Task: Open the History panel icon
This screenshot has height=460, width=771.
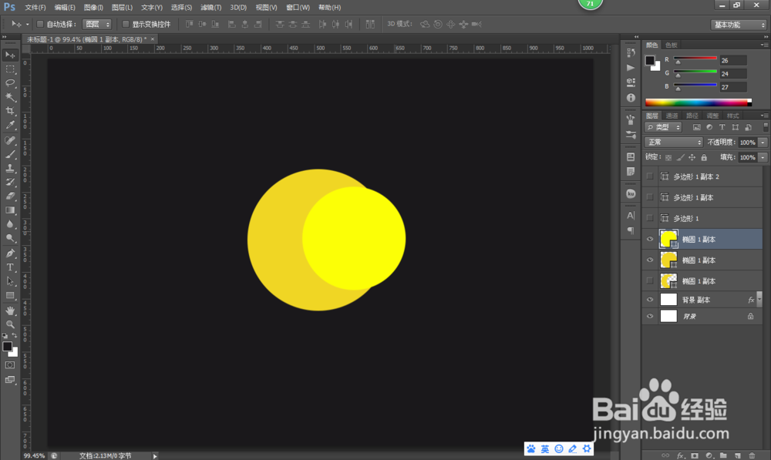Action: pos(631,52)
